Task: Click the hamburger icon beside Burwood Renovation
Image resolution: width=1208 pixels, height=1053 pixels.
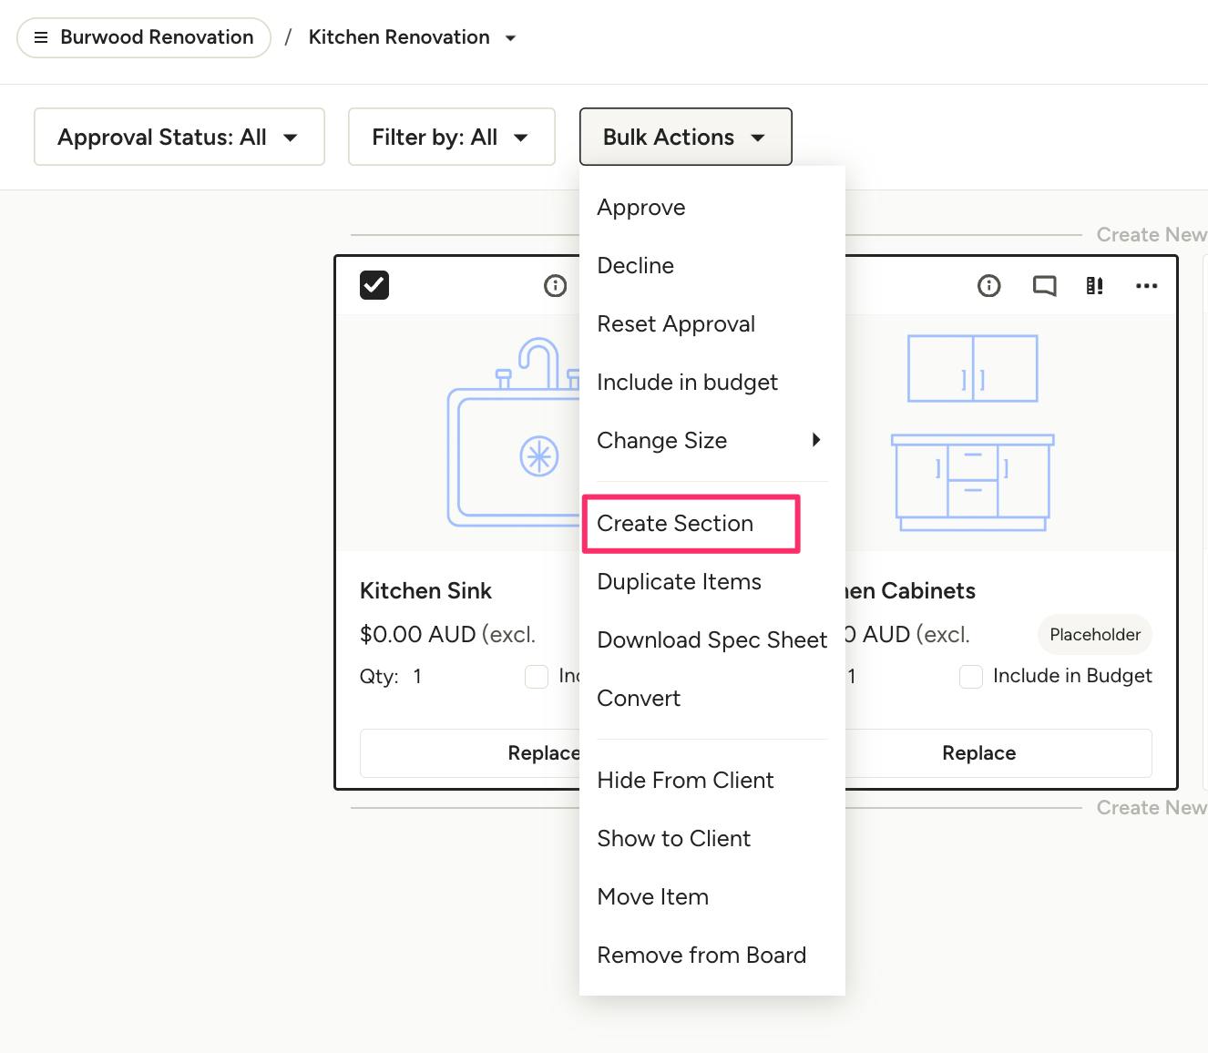Action: (41, 37)
